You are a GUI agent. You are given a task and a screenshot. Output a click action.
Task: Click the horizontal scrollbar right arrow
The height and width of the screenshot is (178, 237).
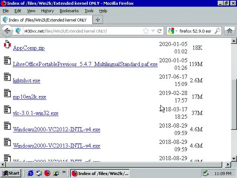tap(228, 164)
